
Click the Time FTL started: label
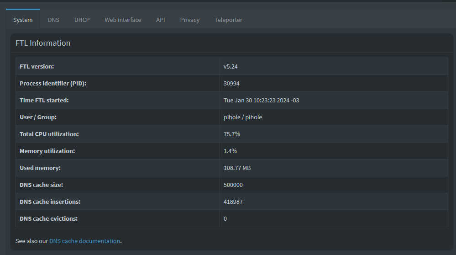44,101
